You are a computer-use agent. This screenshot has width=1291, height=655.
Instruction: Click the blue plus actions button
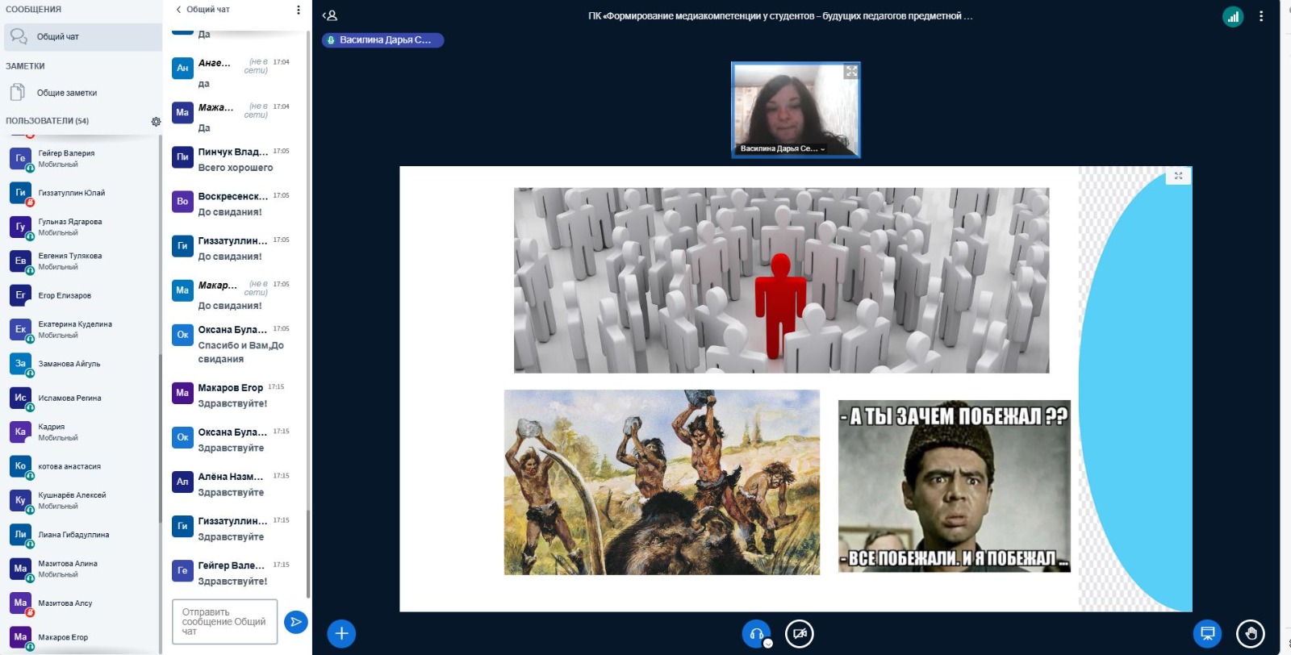pos(341,633)
